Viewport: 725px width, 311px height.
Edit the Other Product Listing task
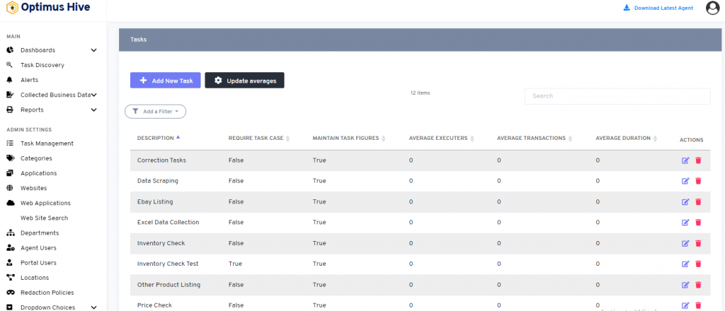click(x=685, y=285)
